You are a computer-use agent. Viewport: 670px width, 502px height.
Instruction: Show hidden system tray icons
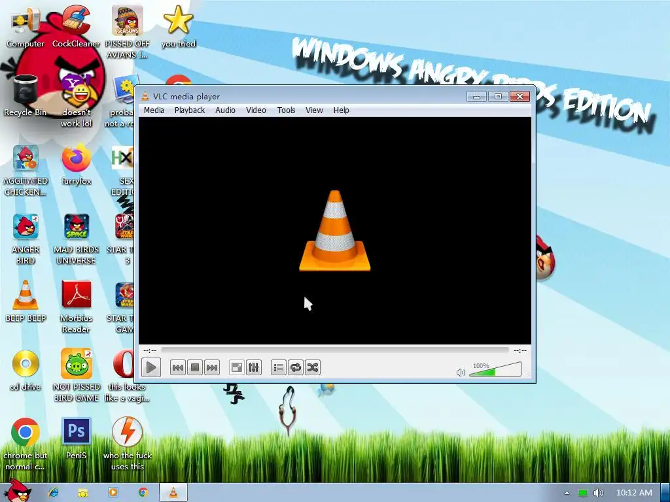567,493
